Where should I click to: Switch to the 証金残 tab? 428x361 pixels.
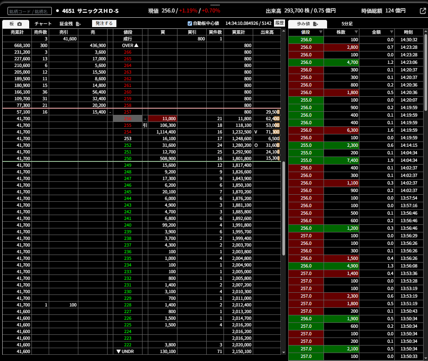[66, 24]
